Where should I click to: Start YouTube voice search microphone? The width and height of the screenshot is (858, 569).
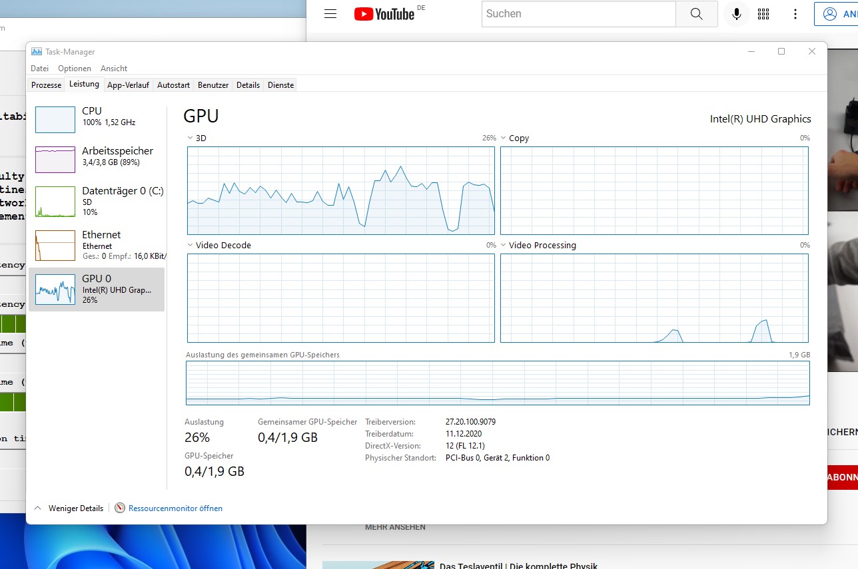(736, 14)
